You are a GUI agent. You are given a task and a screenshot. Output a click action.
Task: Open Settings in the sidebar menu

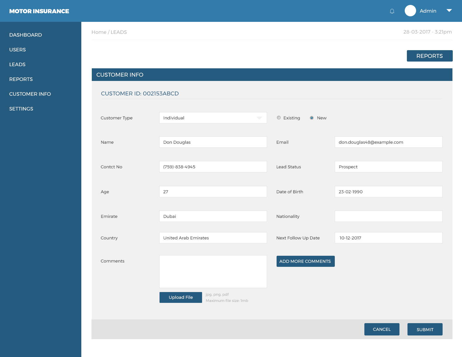[x=21, y=109]
